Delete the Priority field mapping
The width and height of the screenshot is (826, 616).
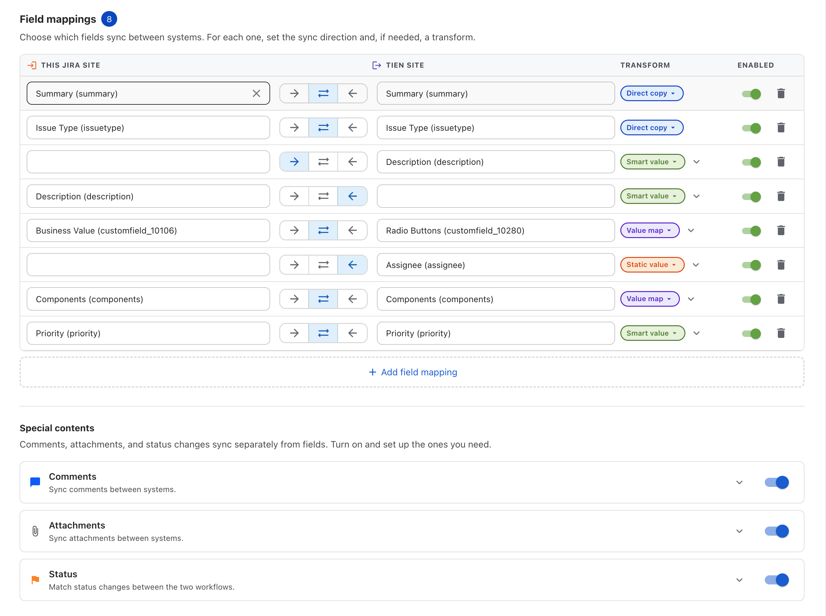(781, 333)
